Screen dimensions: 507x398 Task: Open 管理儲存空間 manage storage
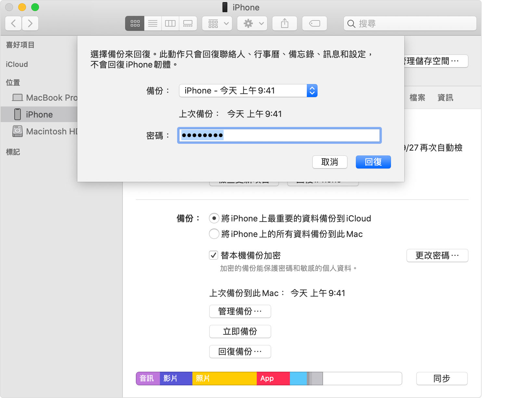tap(436, 61)
